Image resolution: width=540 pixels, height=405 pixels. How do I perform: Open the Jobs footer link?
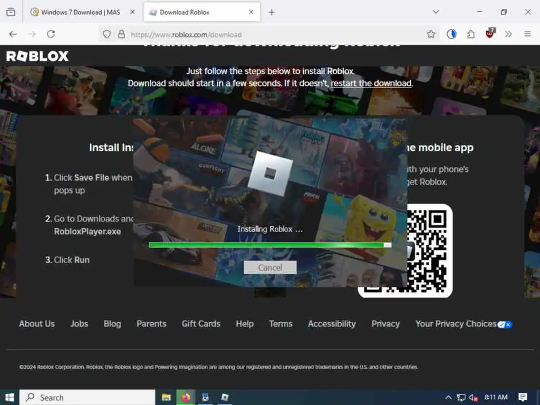tap(79, 324)
